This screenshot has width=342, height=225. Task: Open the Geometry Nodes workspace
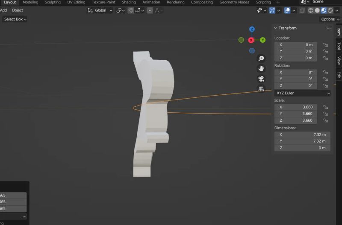[234, 3]
